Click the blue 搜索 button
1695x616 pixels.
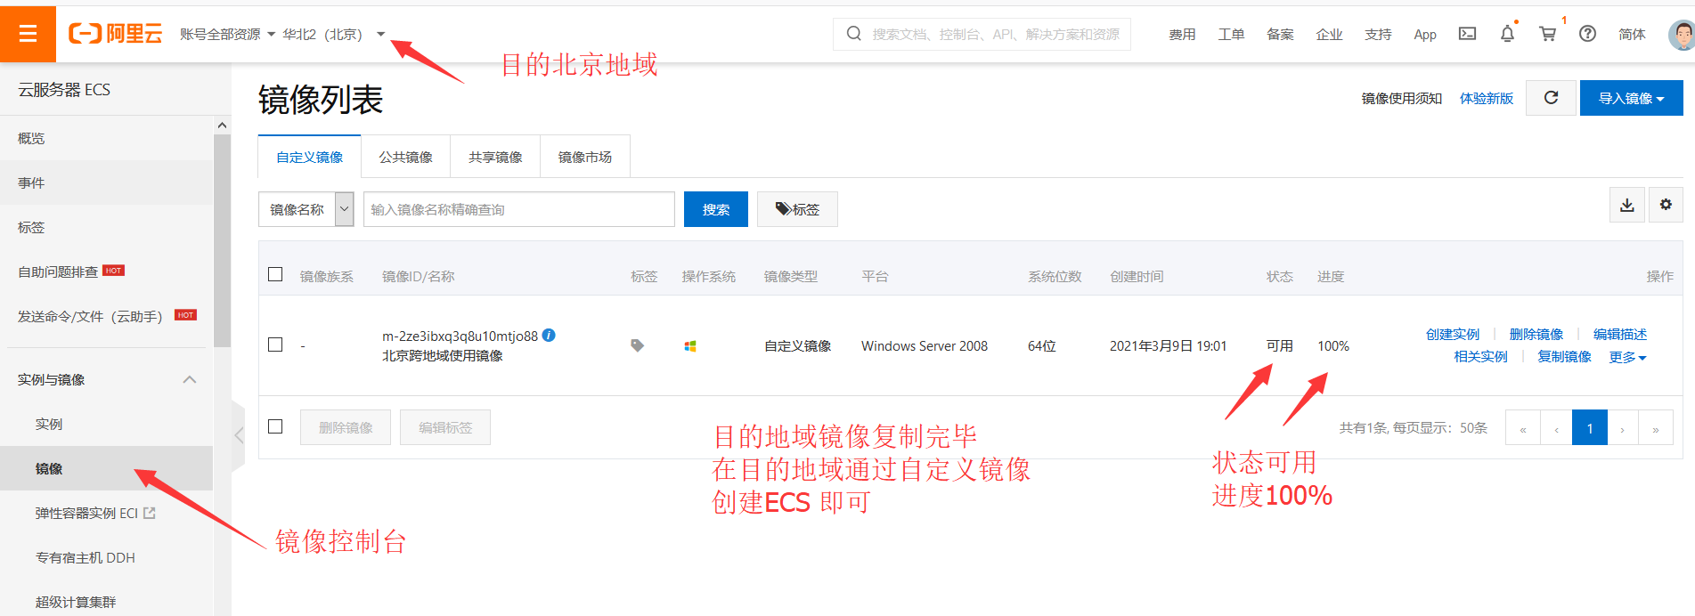716,209
